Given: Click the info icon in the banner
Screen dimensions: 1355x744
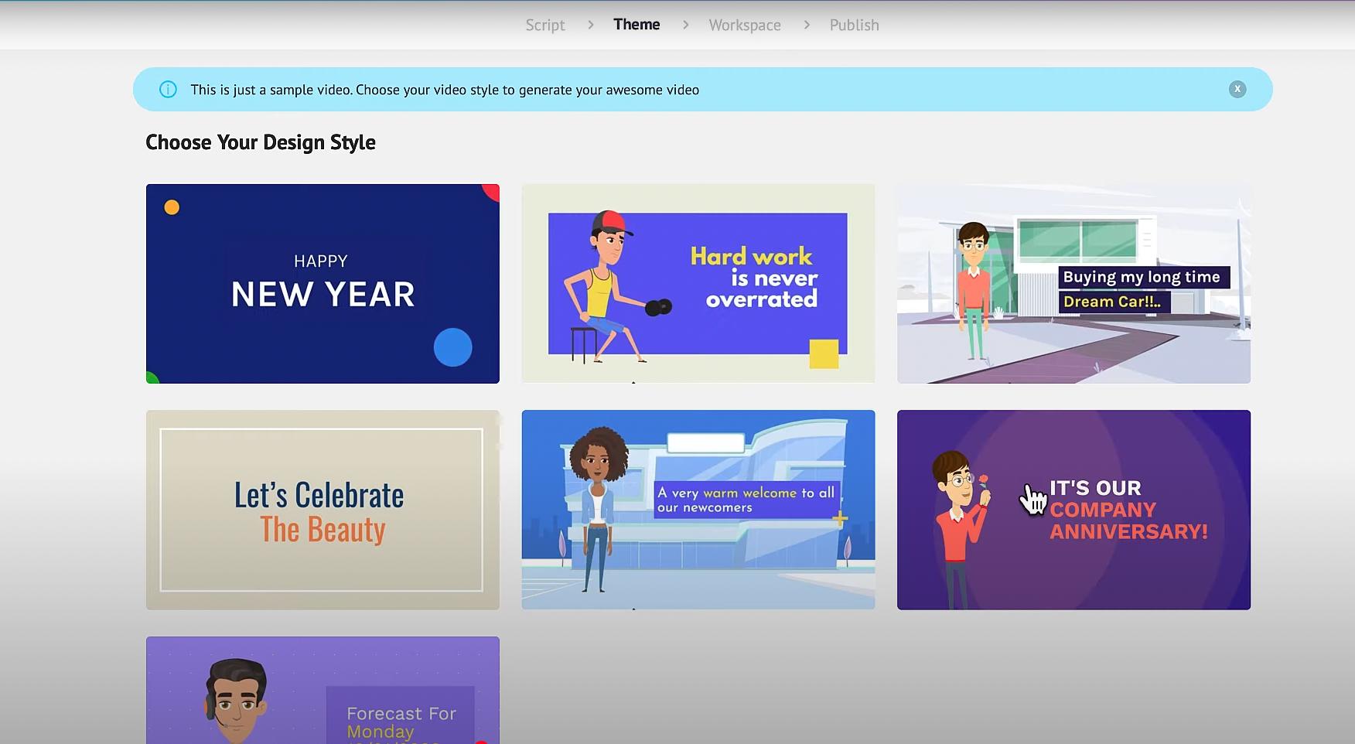Looking at the screenshot, I should point(168,90).
